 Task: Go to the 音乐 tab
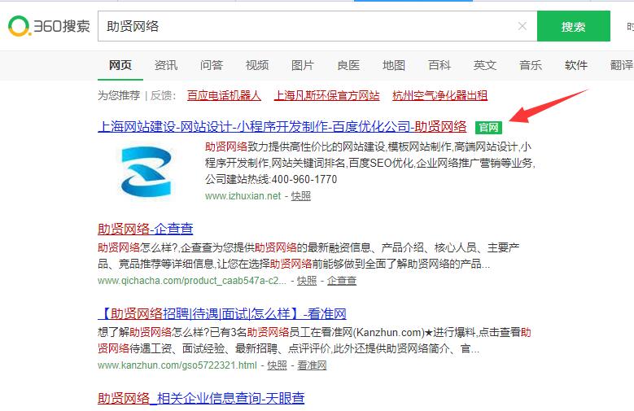(x=531, y=65)
